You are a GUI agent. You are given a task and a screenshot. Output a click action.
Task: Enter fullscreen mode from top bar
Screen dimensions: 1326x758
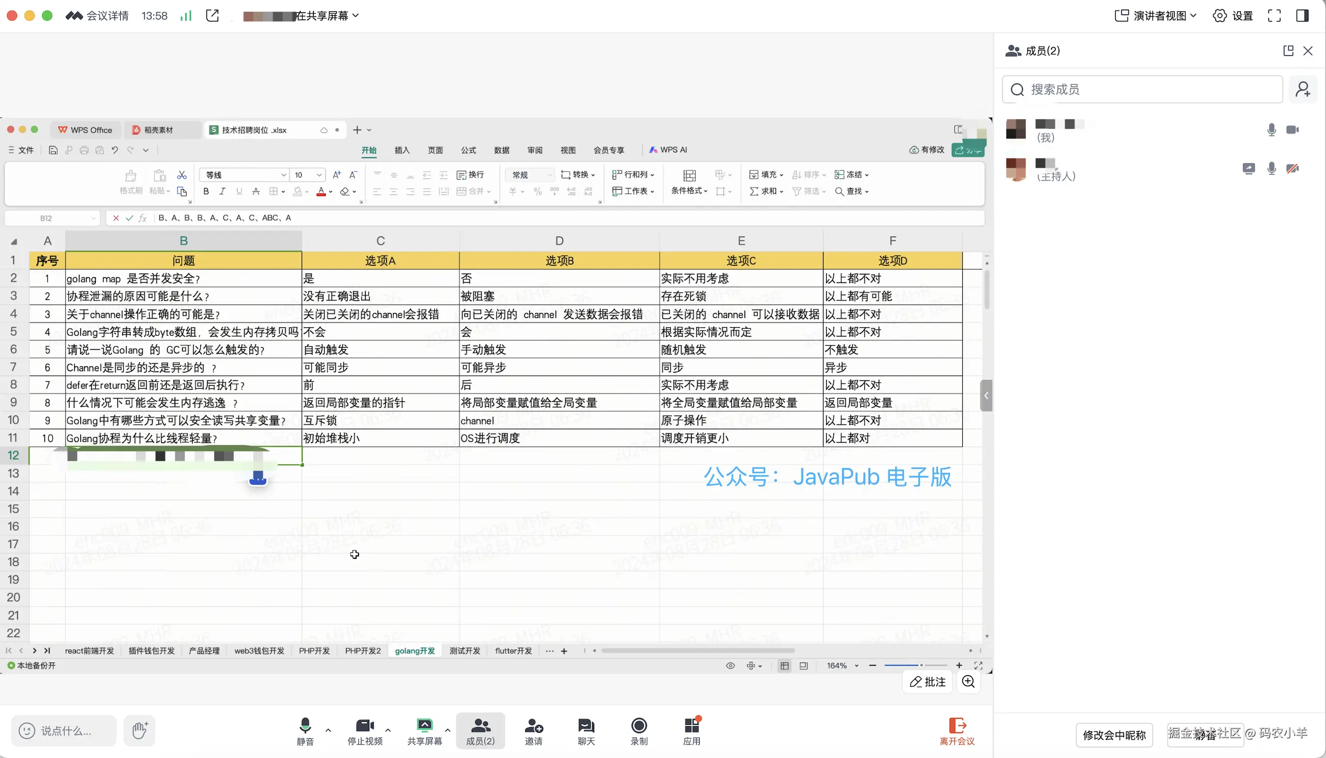pyautogui.click(x=1275, y=16)
